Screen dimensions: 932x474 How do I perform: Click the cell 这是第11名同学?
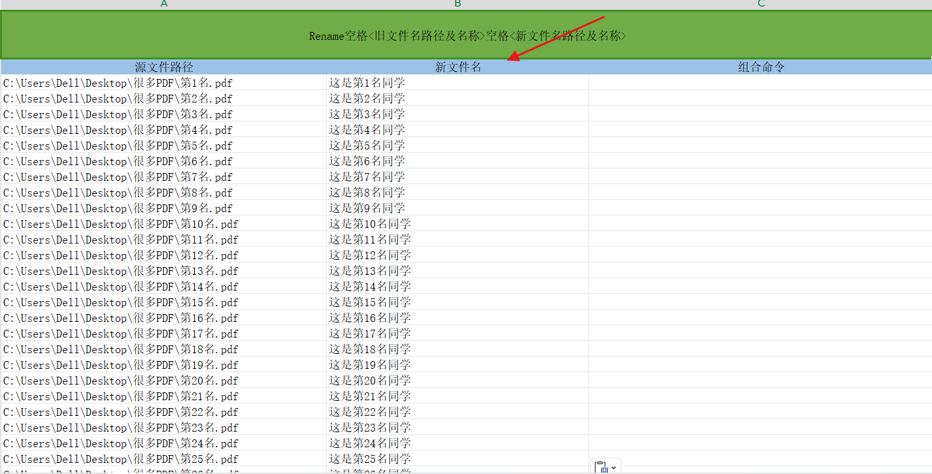[x=458, y=240]
